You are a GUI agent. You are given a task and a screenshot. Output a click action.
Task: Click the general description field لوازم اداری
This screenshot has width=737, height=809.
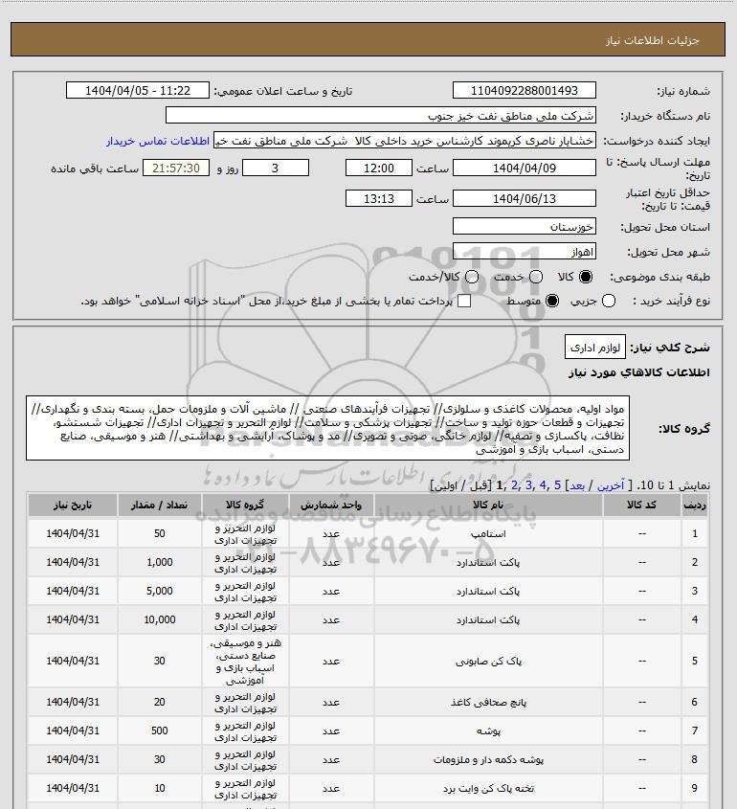(595, 348)
